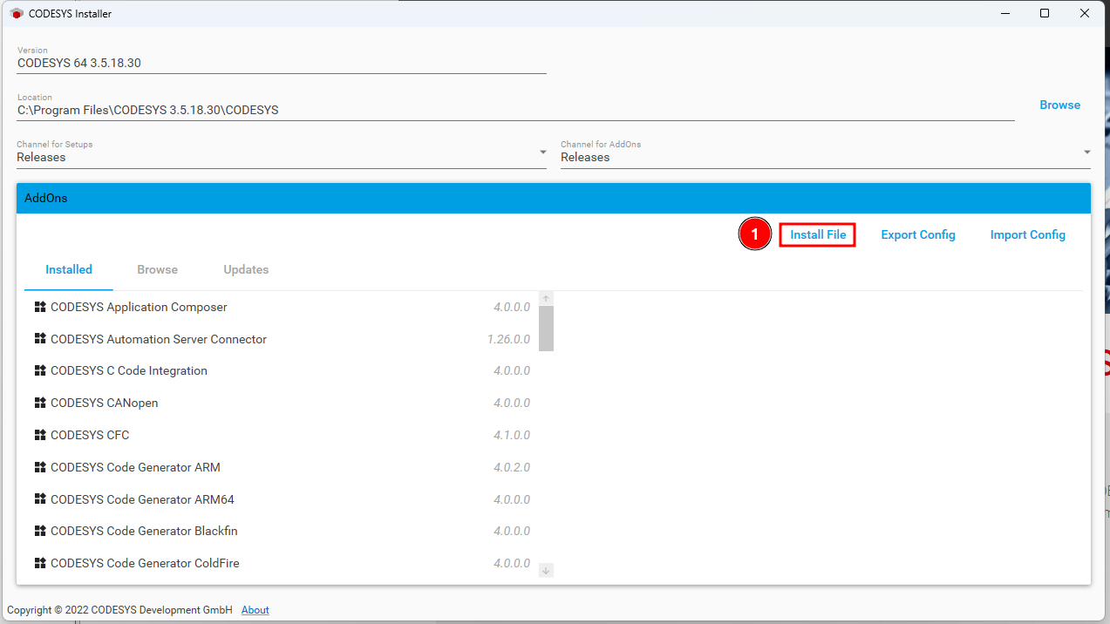Click the icon beside CODESYS Application Composer
Viewport: 1110px width, 624px height.
point(40,307)
